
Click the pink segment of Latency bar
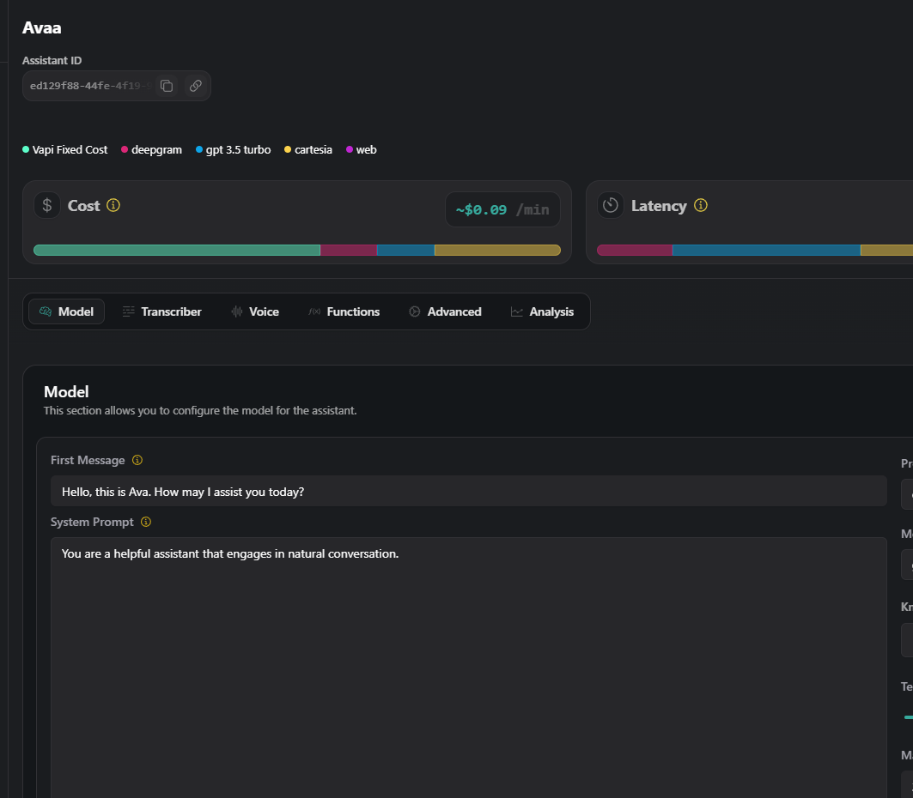pos(635,250)
